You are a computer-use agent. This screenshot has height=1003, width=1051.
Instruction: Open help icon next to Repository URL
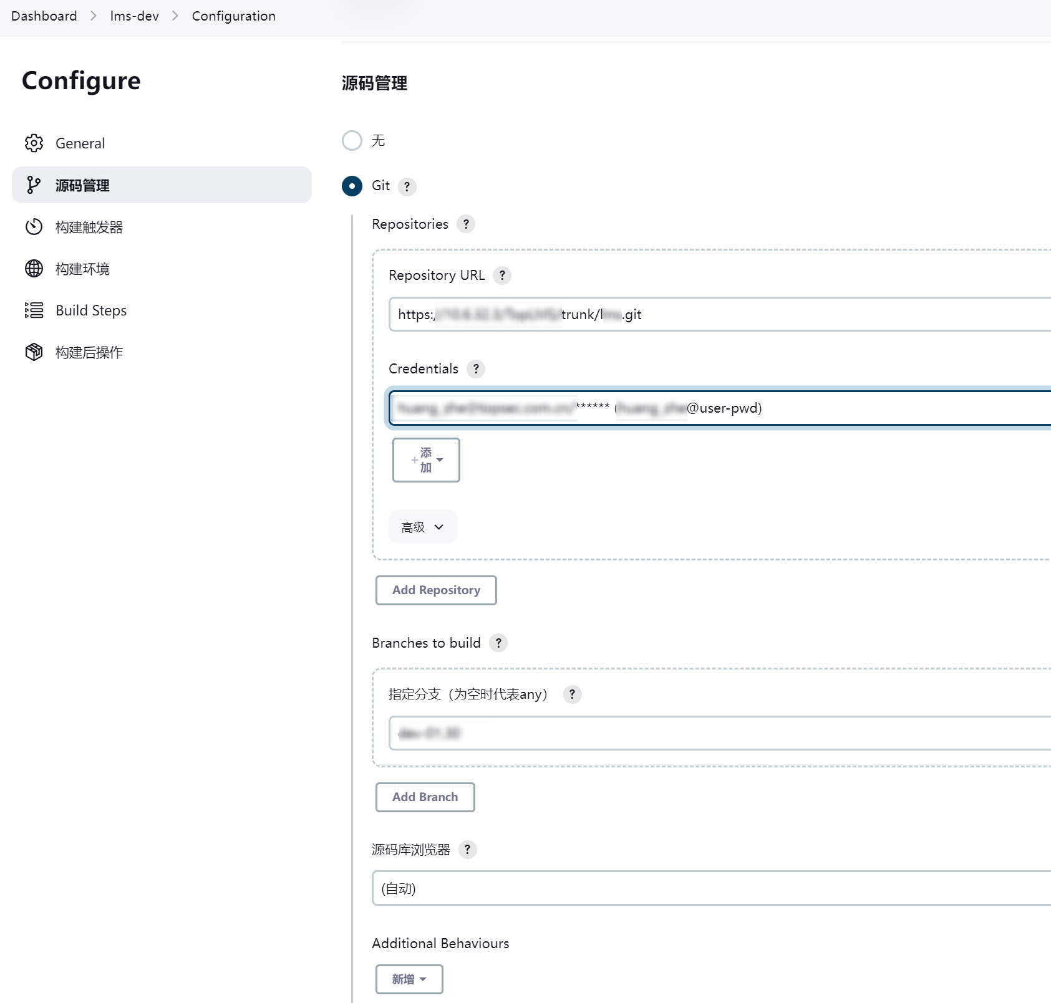point(502,276)
